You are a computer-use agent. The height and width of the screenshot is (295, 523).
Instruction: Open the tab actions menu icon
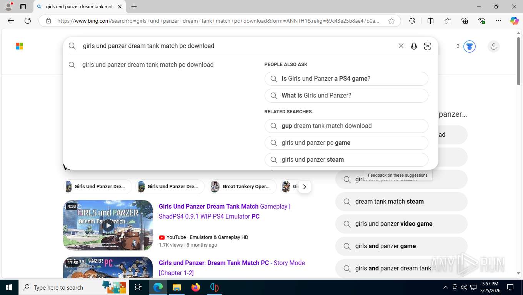click(x=23, y=7)
